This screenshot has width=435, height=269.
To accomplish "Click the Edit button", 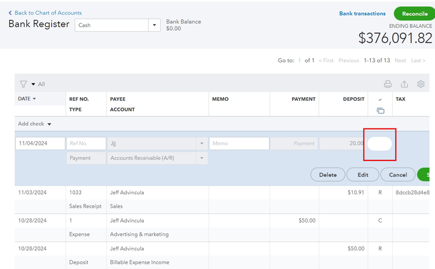I will click(x=362, y=175).
